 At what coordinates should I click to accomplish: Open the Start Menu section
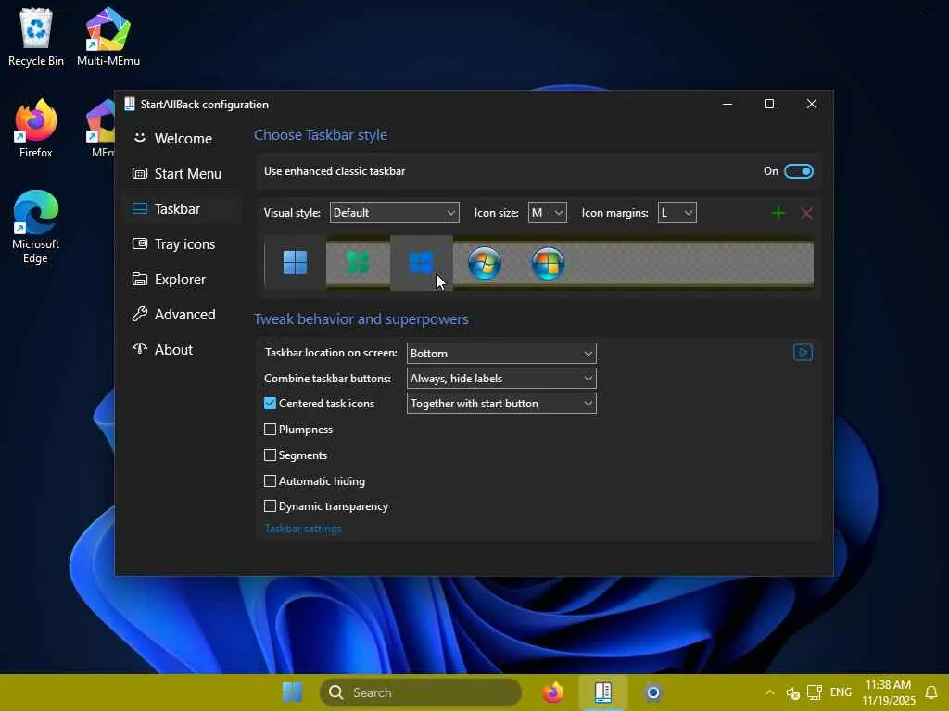point(183,173)
